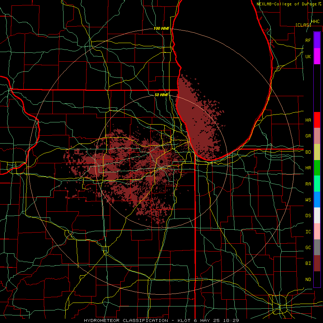Select the "HA" legend label
The height and width of the screenshot is (323, 323).
click(x=308, y=120)
